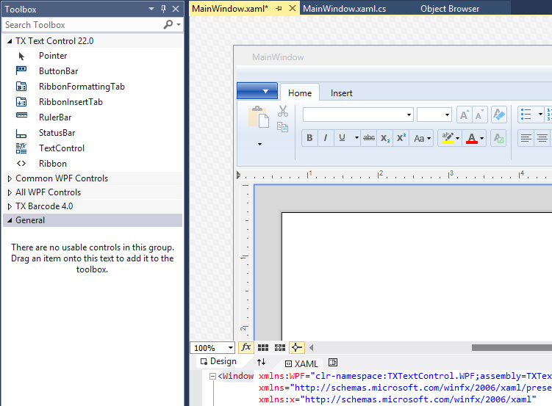The image size is (552, 406).
Task: Select the RibbonFormattingTab toolbox item
Action: point(82,87)
